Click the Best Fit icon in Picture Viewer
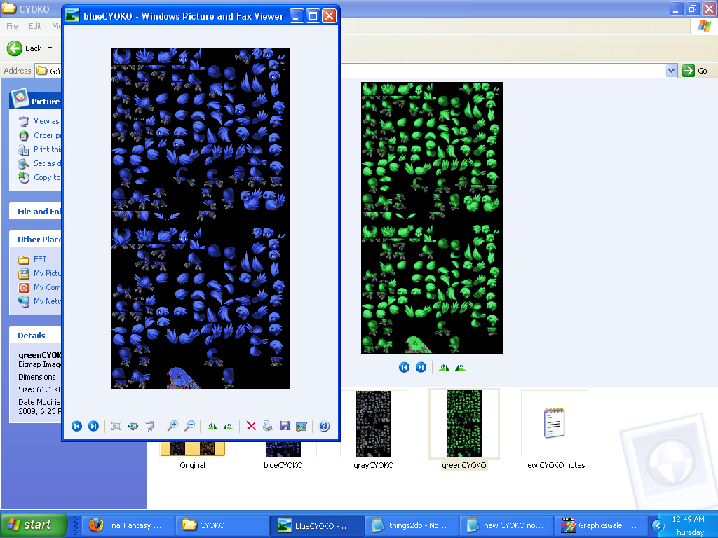 pos(116,427)
